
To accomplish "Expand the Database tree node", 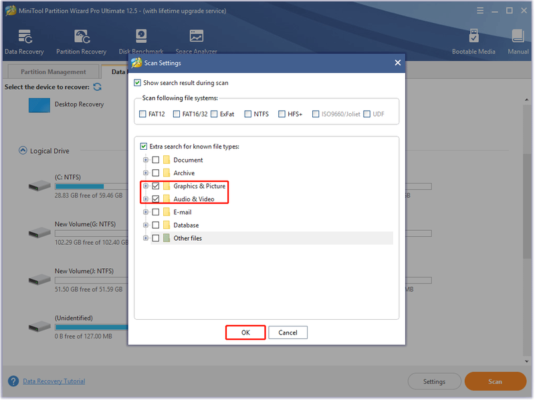I will 146,225.
